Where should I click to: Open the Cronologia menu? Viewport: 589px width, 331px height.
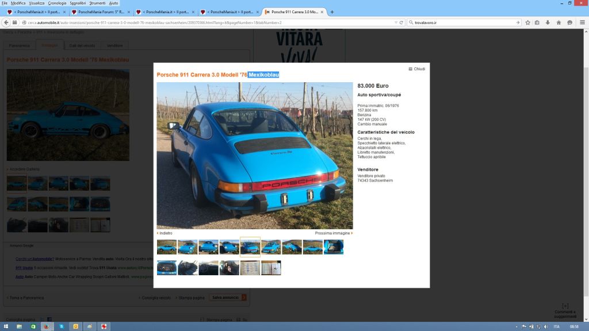click(x=57, y=3)
